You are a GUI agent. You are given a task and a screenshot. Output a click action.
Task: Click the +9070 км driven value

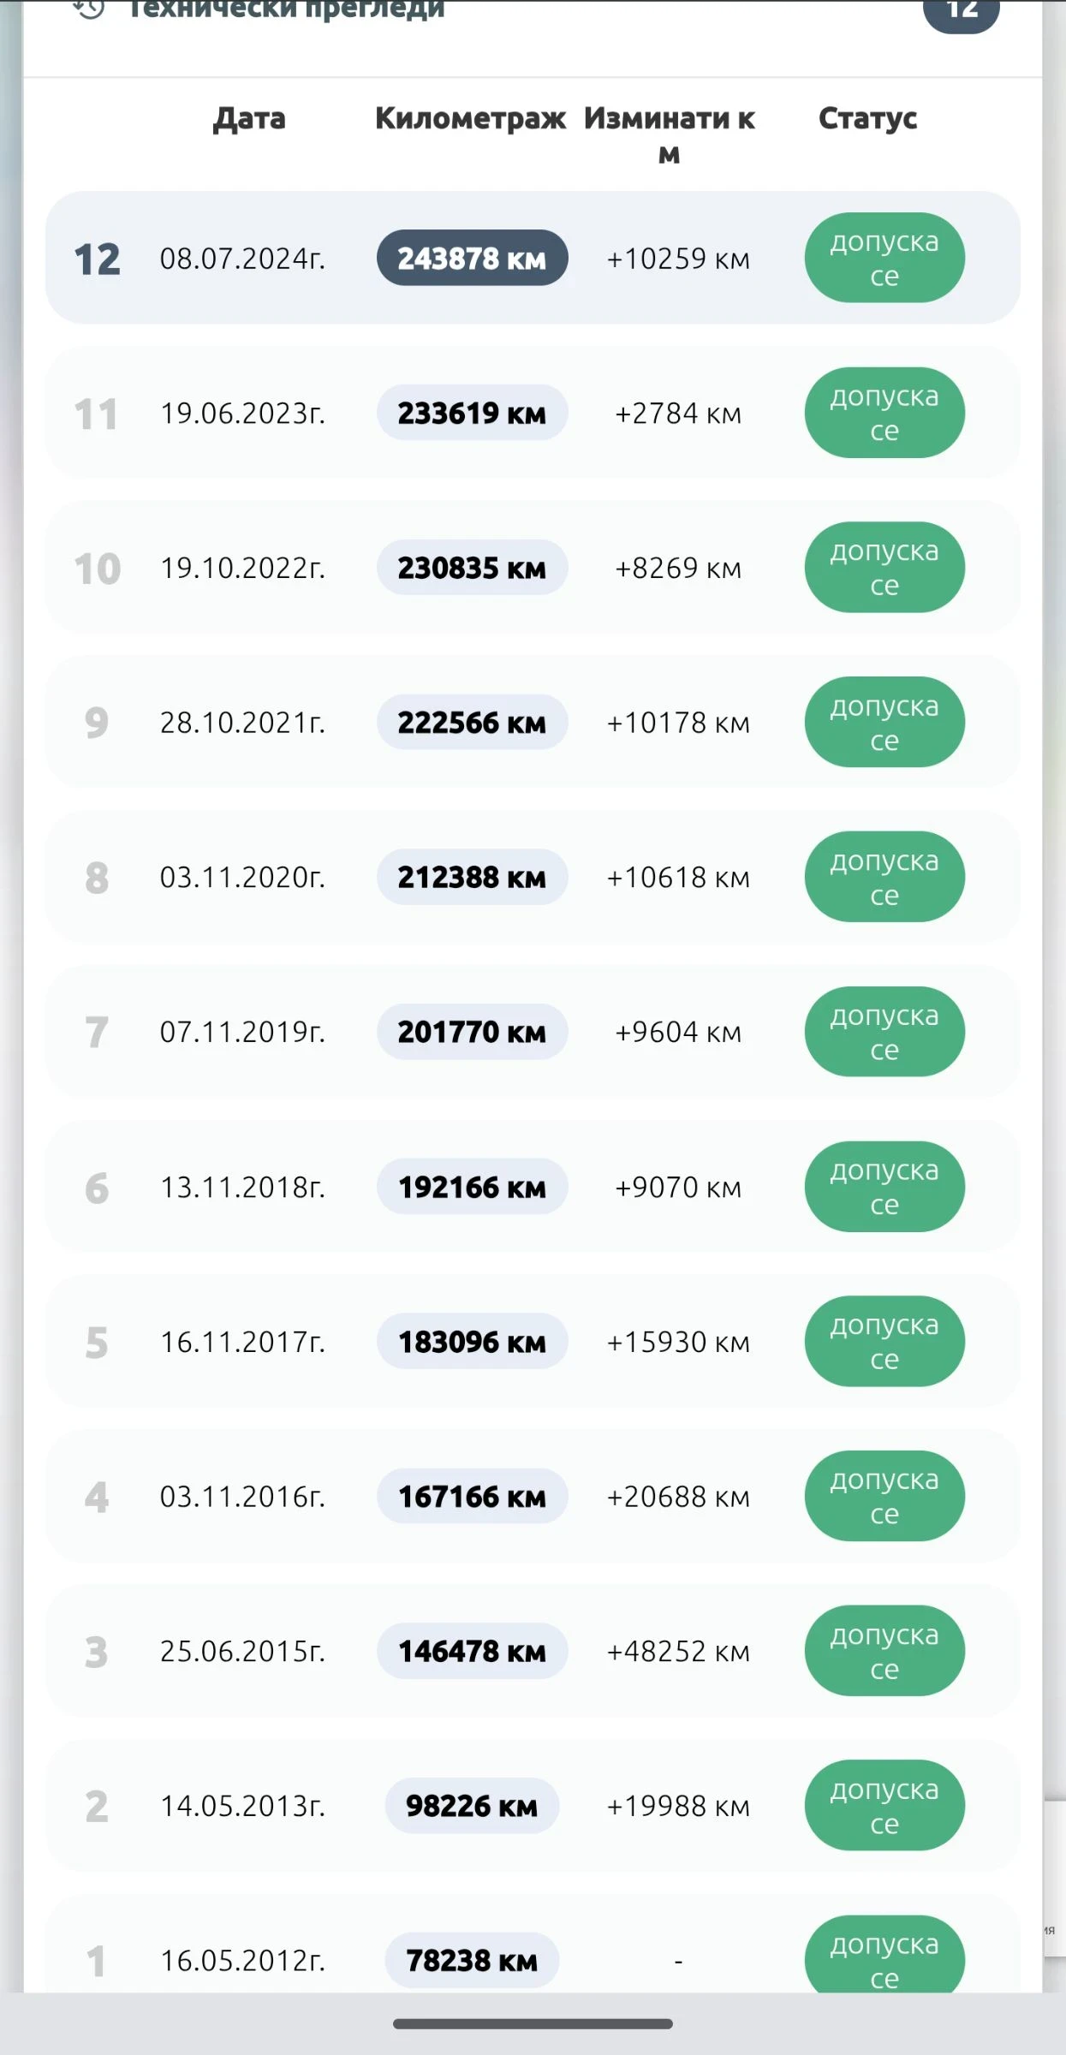(x=678, y=1188)
